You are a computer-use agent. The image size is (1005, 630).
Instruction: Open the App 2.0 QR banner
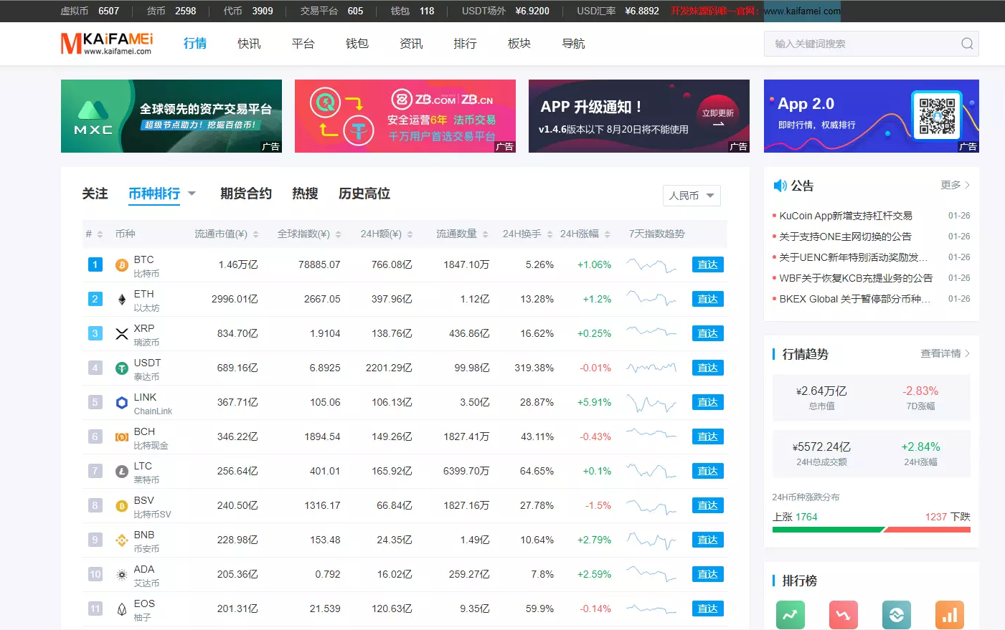872,116
